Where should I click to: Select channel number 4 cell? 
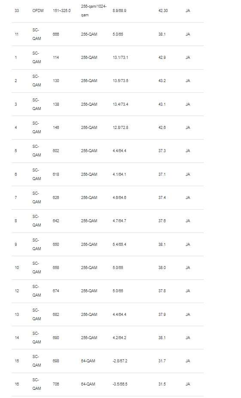[16, 128]
